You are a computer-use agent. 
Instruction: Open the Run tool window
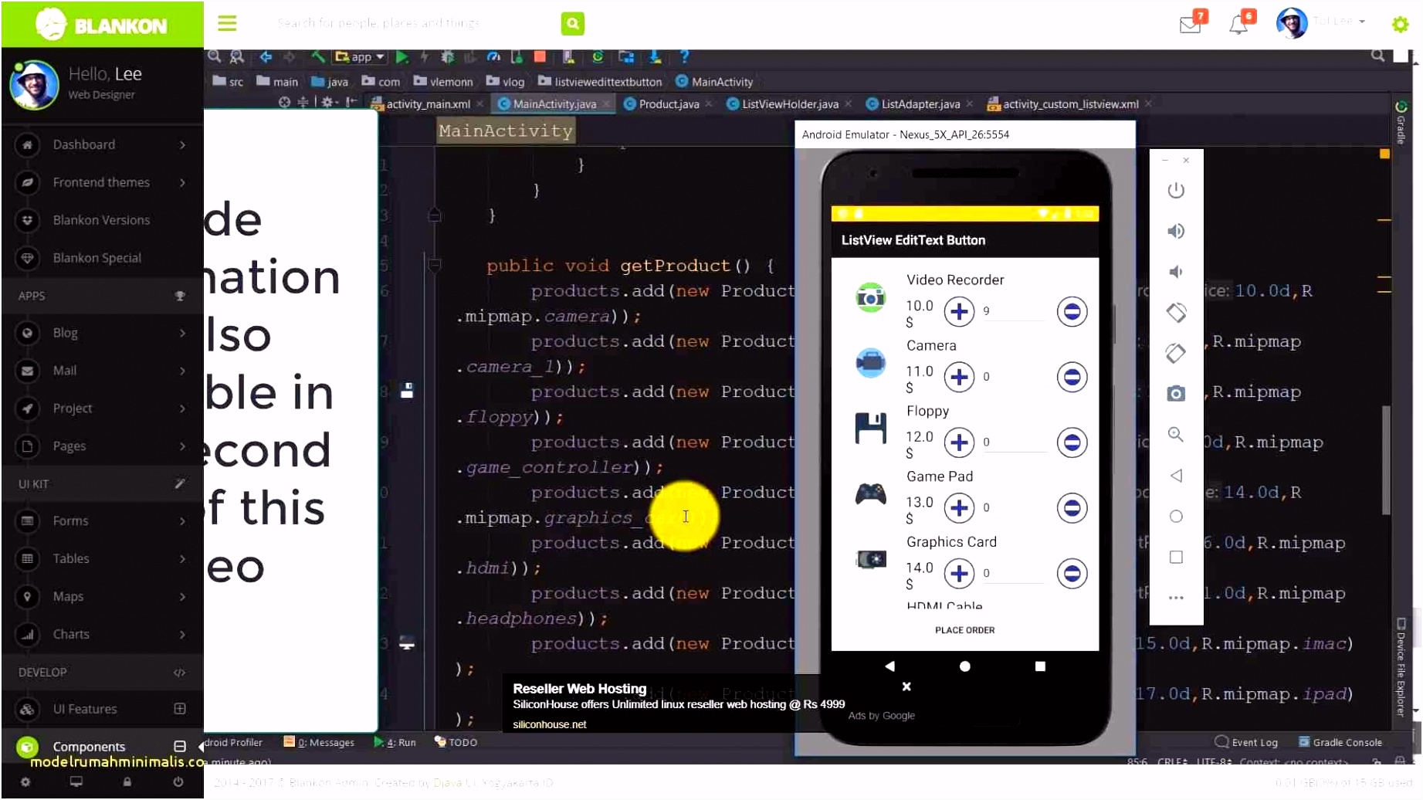[395, 743]
